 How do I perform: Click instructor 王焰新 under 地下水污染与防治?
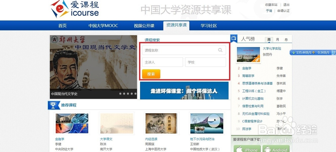click(x=195, y=144)
